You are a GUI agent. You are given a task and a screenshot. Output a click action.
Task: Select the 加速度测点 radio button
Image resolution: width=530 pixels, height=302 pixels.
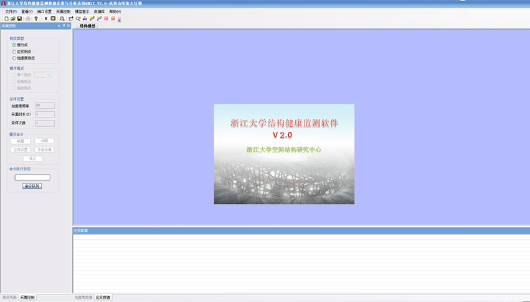pos(14,58)
